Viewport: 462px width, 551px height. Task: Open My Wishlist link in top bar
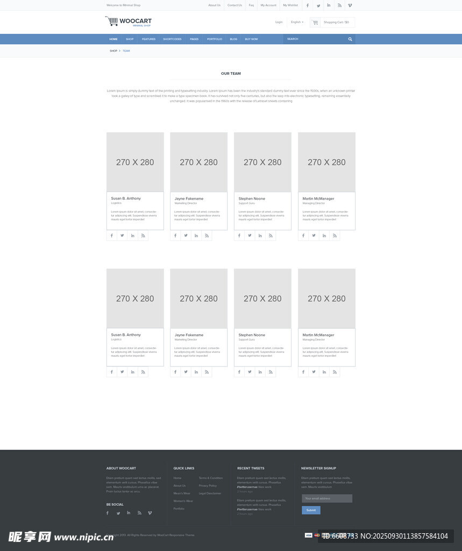[x=290, y=5]
